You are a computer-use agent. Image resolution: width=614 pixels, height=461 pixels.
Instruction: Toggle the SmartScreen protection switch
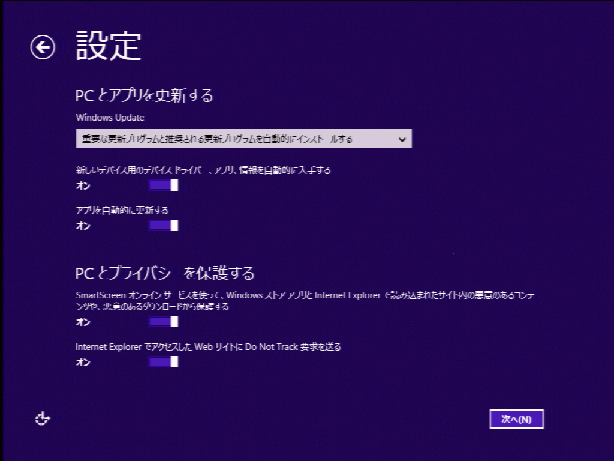tap(163, 322)
